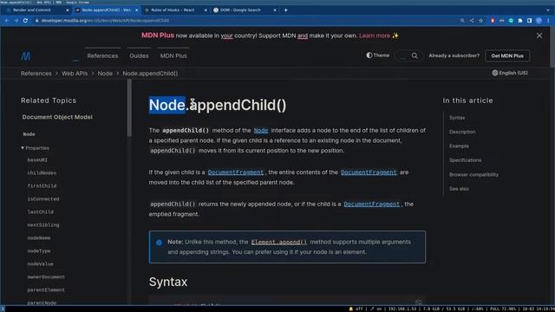555x312 pixels.
Task: Open baseURI in the sidebar
Action: 37,159
